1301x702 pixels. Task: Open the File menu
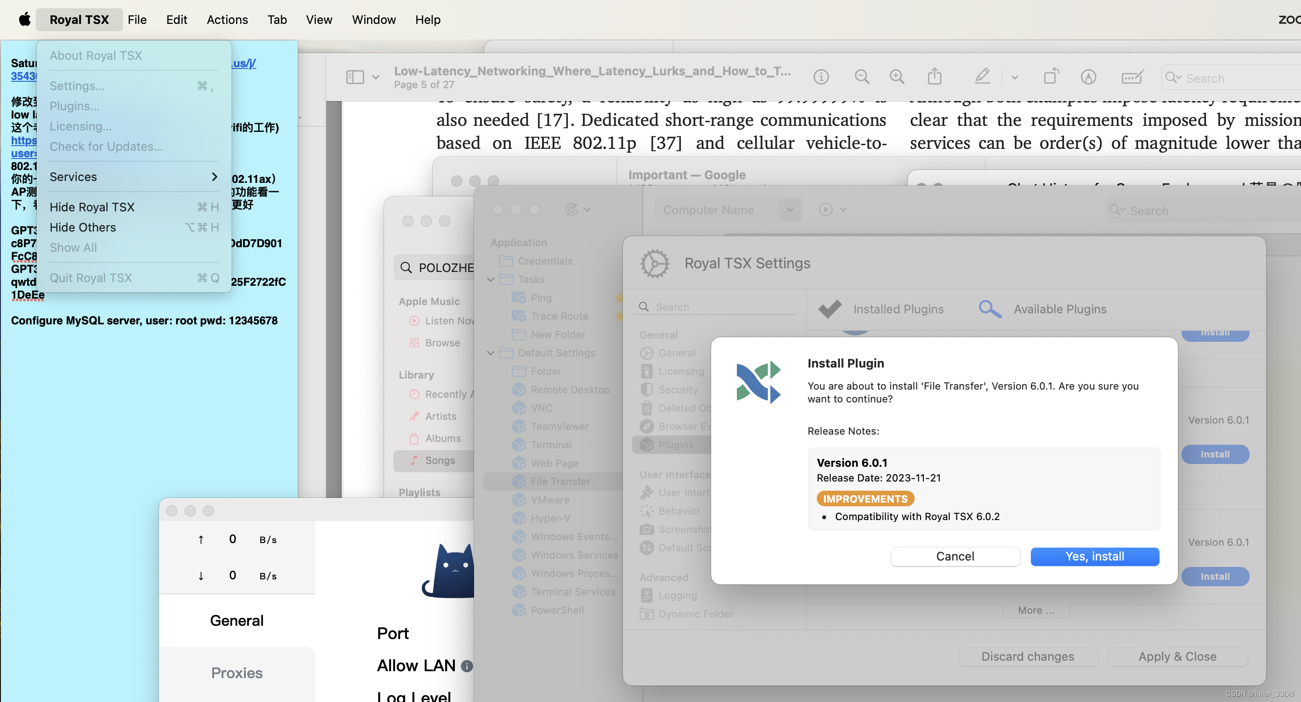(x=137, y=19)
